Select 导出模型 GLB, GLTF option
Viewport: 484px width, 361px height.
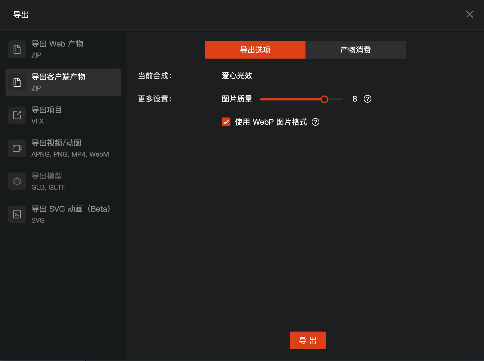(x=63, y=181)
